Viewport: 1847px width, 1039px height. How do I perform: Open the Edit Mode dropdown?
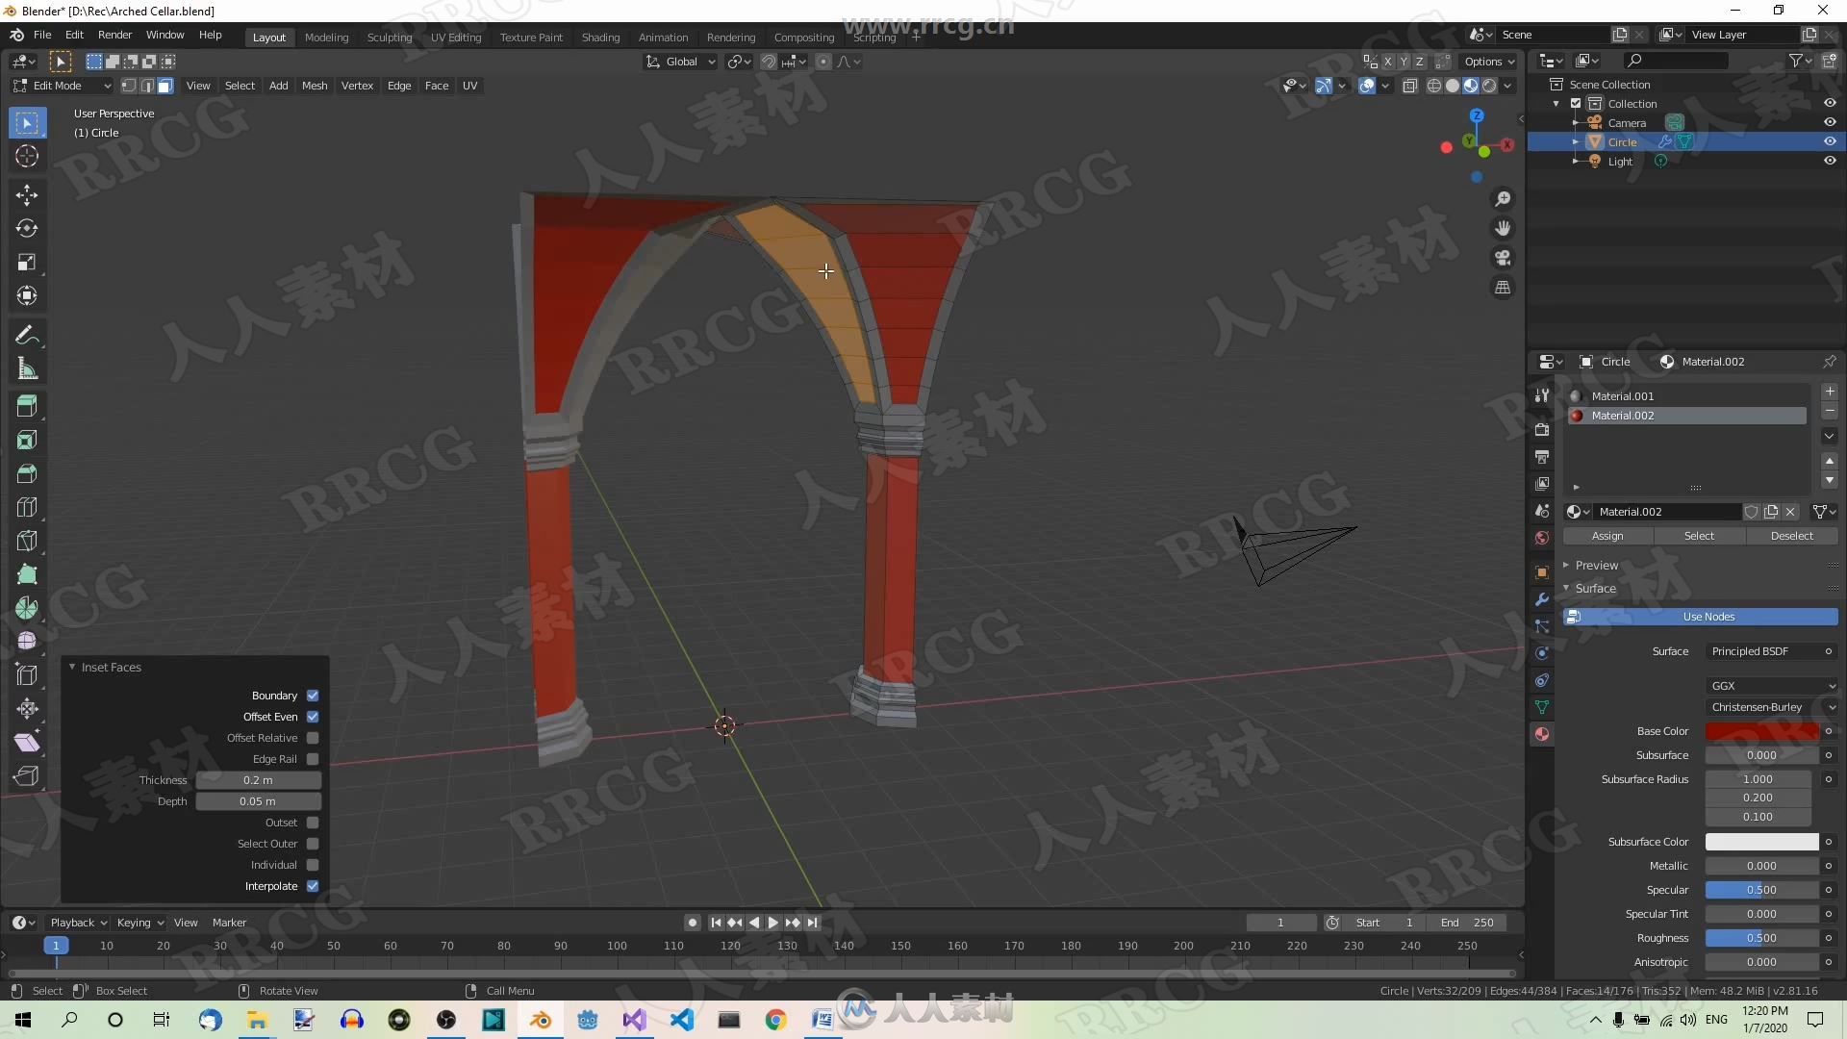click(62, 86)
